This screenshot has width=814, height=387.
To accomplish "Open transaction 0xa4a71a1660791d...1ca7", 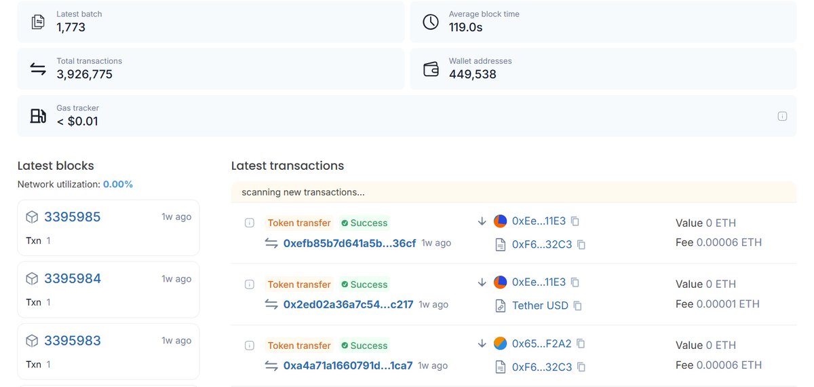I will click(348, 366).
